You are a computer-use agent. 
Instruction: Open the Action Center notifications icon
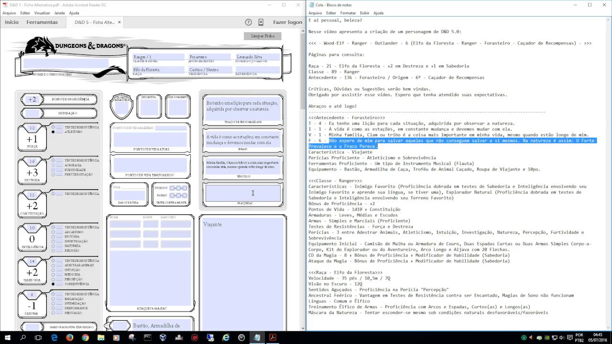click(x=570, y=338)
